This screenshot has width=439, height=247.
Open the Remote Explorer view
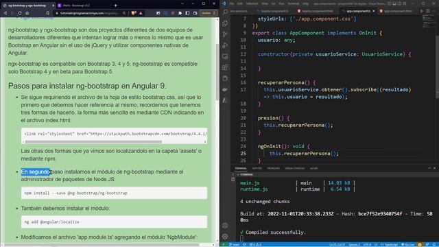[x=225, y=56]
